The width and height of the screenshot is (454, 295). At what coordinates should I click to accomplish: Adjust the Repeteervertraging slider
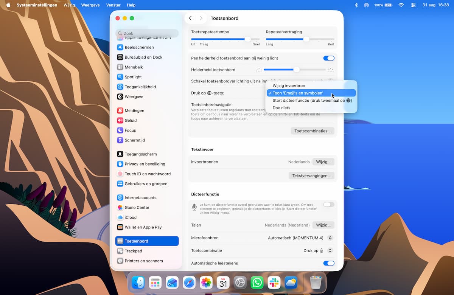click(300, 39)
